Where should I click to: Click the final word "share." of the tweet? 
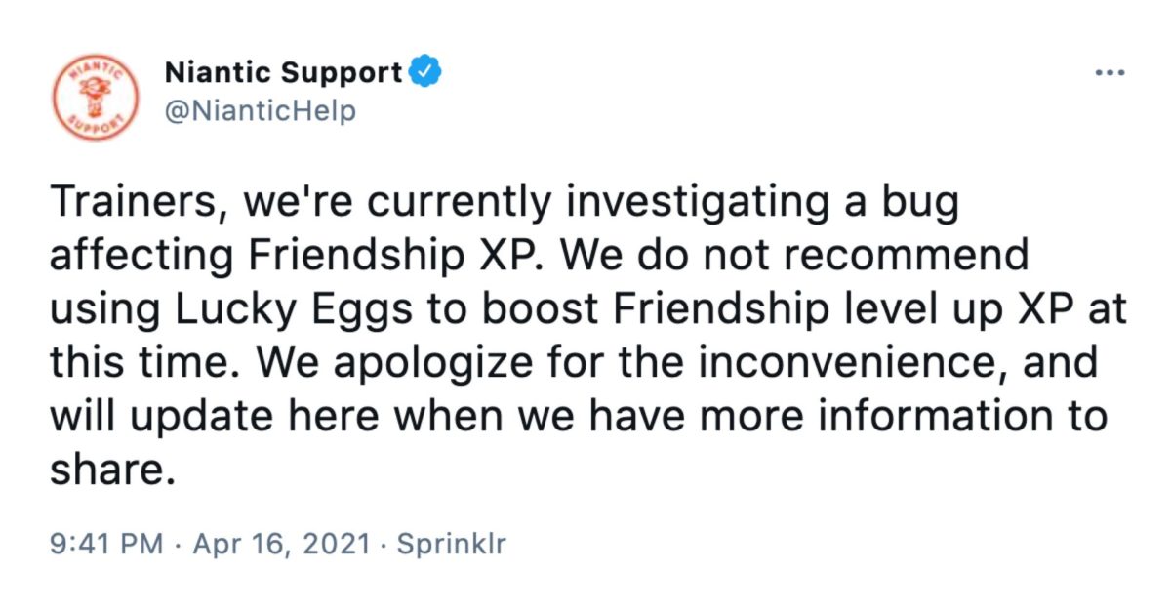[x=103, y=470]
